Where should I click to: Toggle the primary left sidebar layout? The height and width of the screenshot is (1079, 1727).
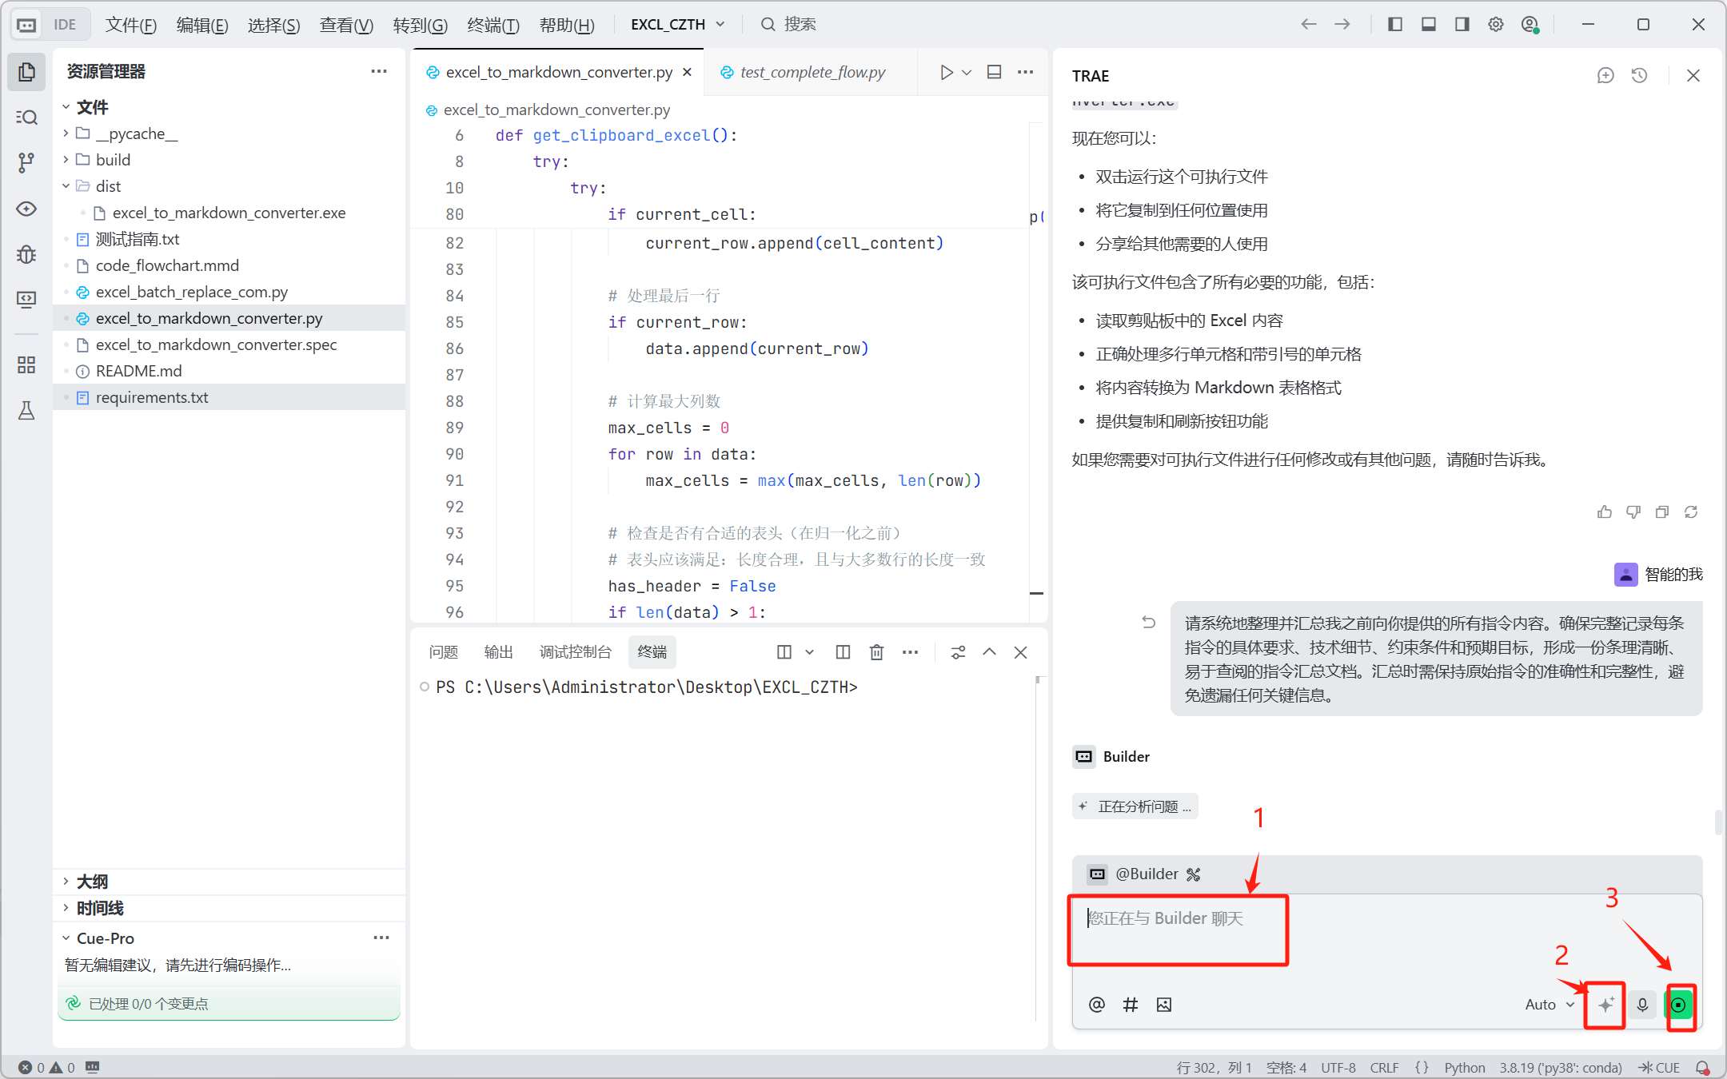click(1395, 25)
